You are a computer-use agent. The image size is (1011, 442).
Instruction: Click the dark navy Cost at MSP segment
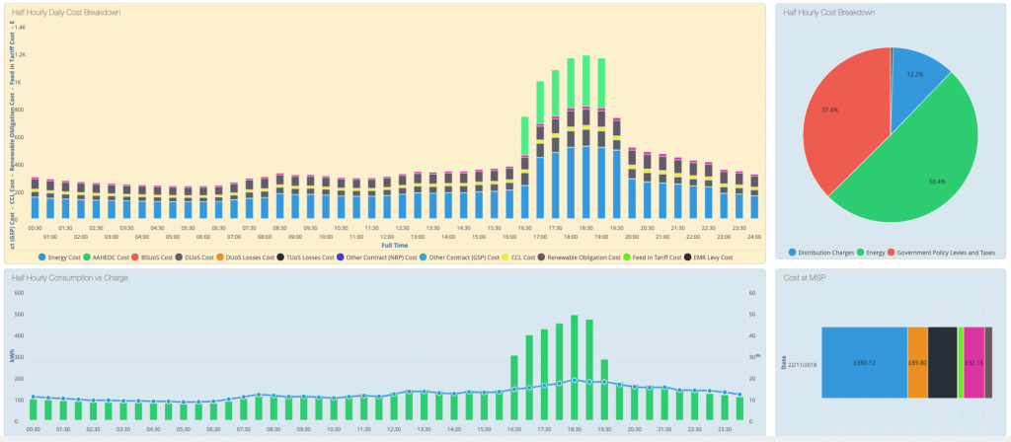(943, 363)
